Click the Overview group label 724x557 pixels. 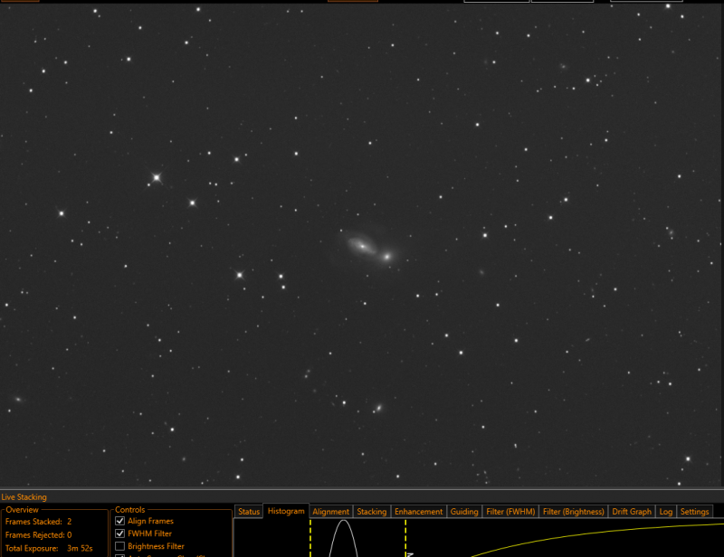coord(22,509)
